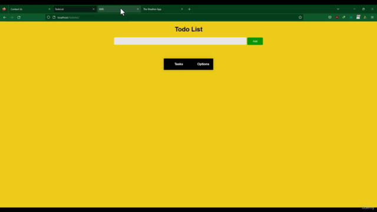Select the Tasks menu item
Image resolution: width=377 pixels, height=212 pixels.
click(178, 64)
